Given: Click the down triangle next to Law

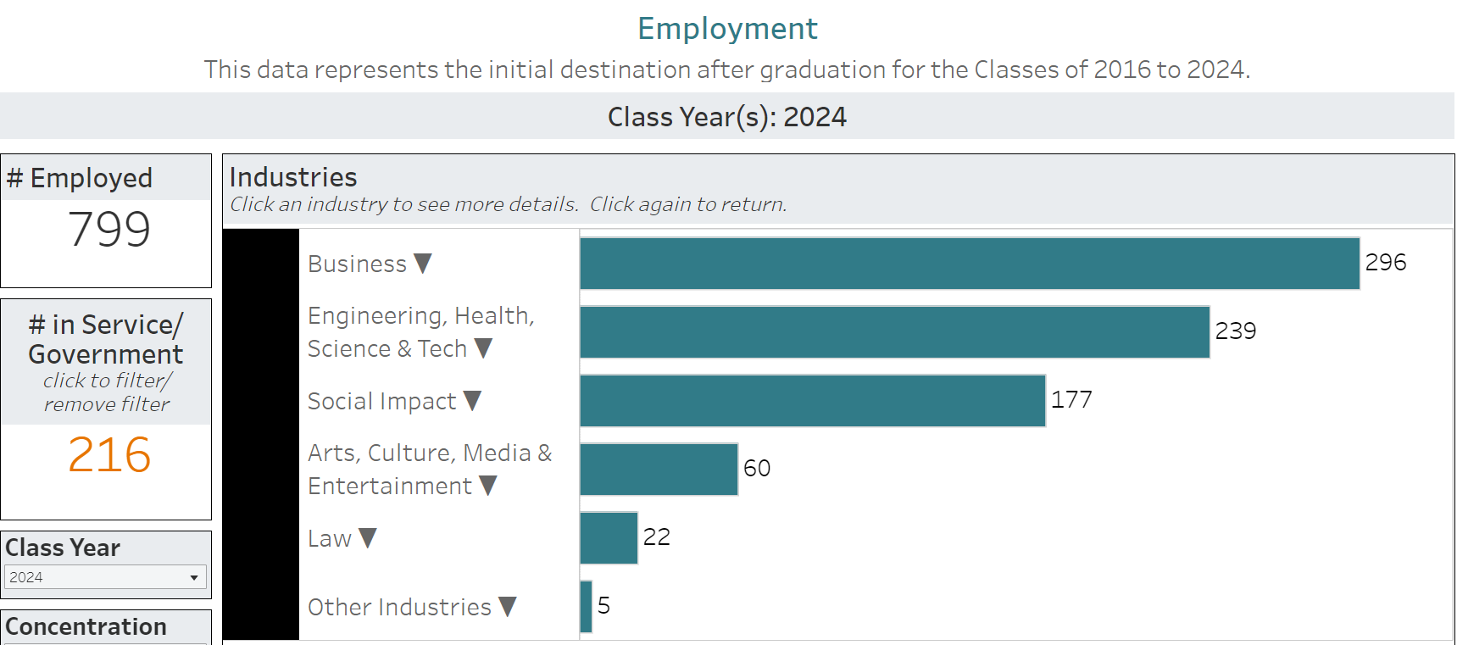Looking at the screenshot, I should [367, 538].
